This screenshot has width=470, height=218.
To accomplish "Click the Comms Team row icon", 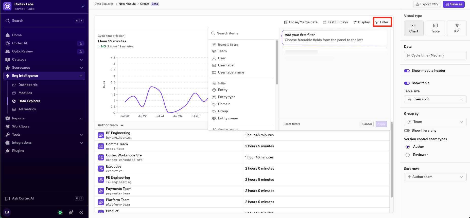I will click(101, 146).
